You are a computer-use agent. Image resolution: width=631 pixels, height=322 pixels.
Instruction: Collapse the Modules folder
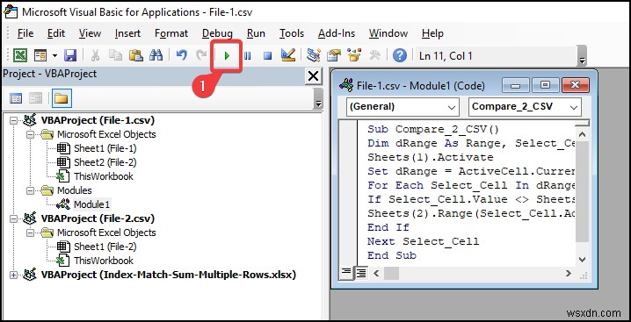[30, 190]
